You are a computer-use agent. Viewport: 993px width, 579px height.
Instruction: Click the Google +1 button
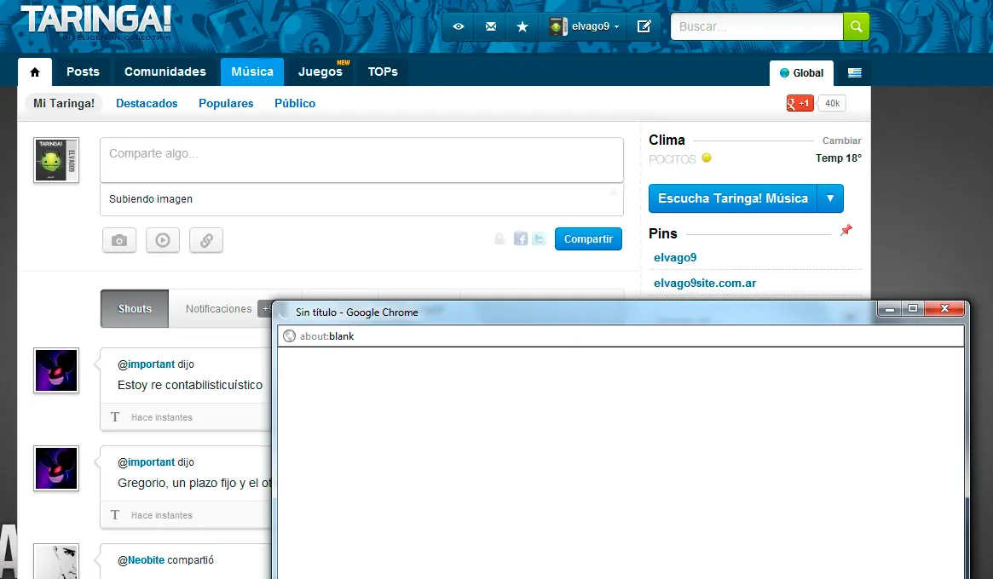pos(800,103)
